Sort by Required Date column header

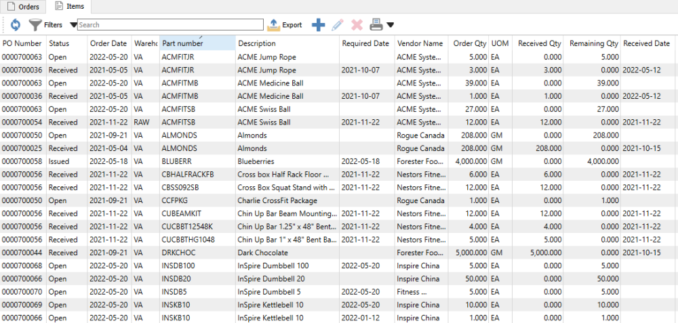click(365, 43)
